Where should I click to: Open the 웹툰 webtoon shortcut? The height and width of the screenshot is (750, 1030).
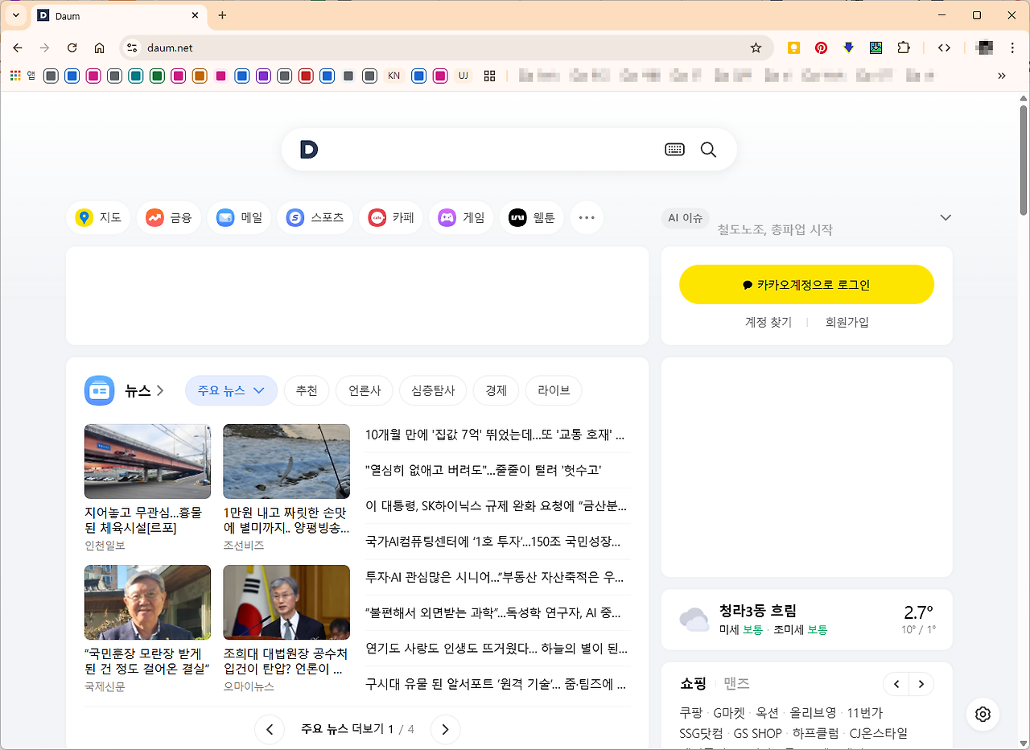532,217
